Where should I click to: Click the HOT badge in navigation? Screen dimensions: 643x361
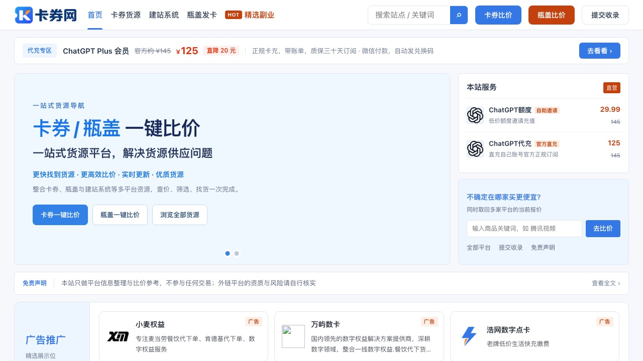[234, 15]
